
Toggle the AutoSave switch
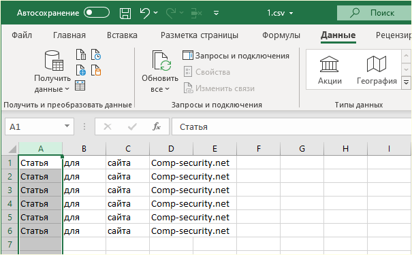pos(97,13)
